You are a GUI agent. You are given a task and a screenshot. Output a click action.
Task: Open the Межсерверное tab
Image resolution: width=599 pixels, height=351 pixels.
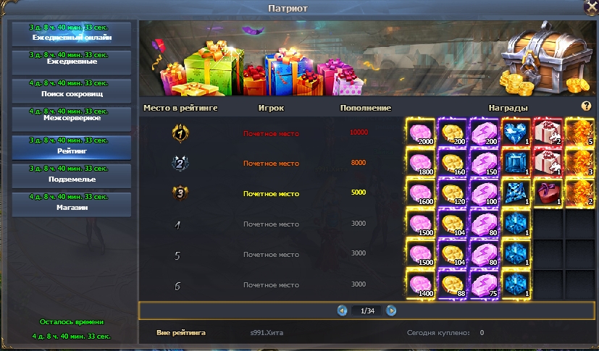(72, 119)
